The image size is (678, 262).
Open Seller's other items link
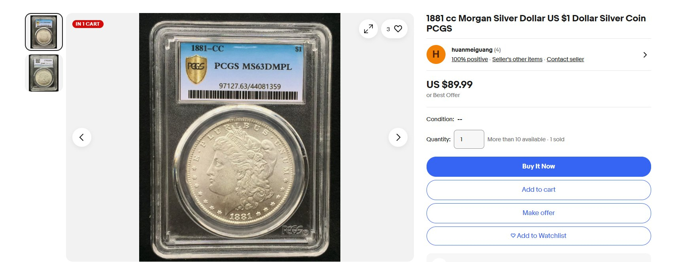click(517, 59)
